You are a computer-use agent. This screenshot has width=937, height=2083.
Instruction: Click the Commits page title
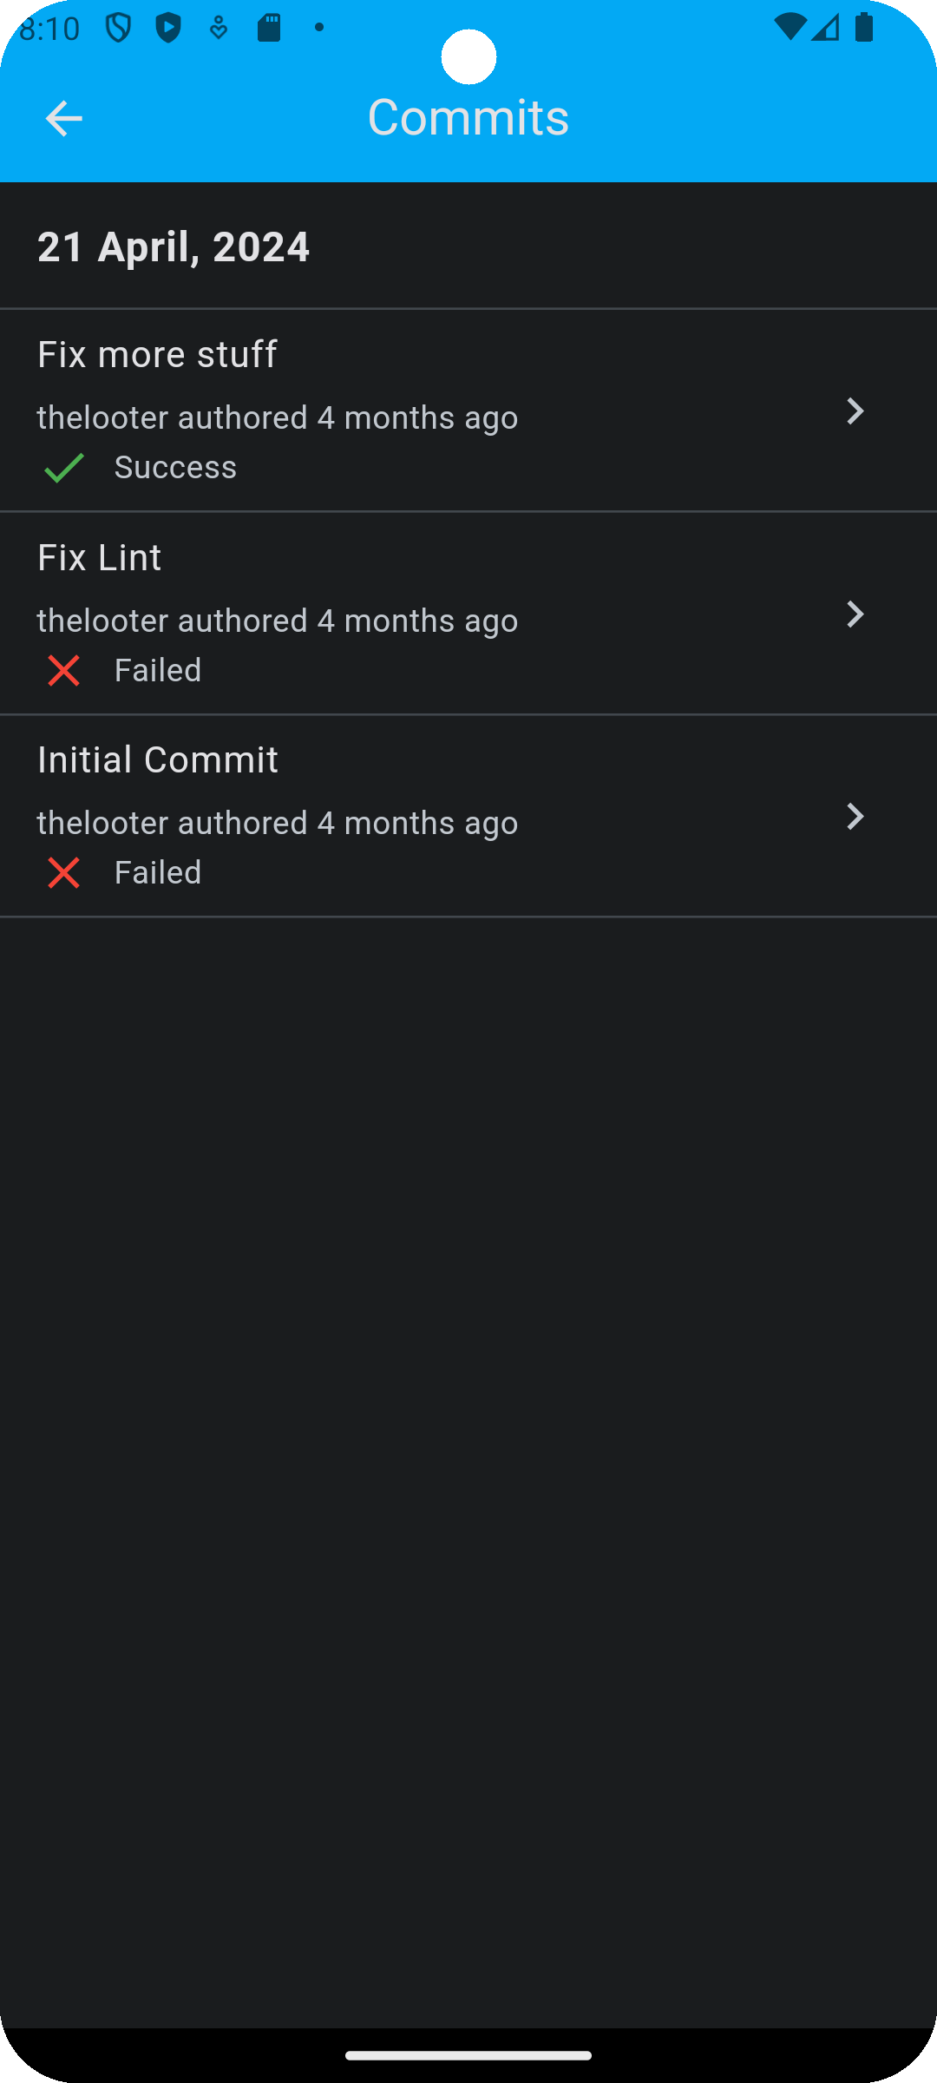point(468,117)
